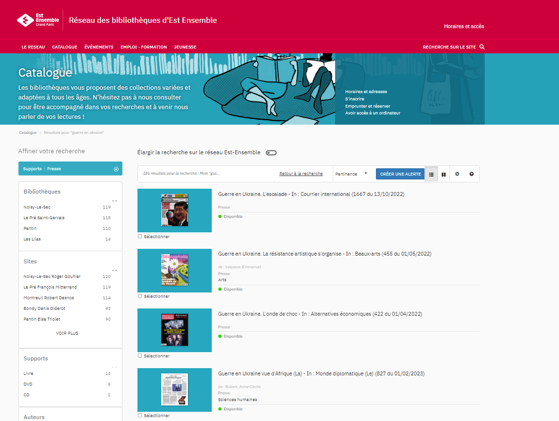
Task: Open the S'inscrire link
Action: click(x=355, y=99)
